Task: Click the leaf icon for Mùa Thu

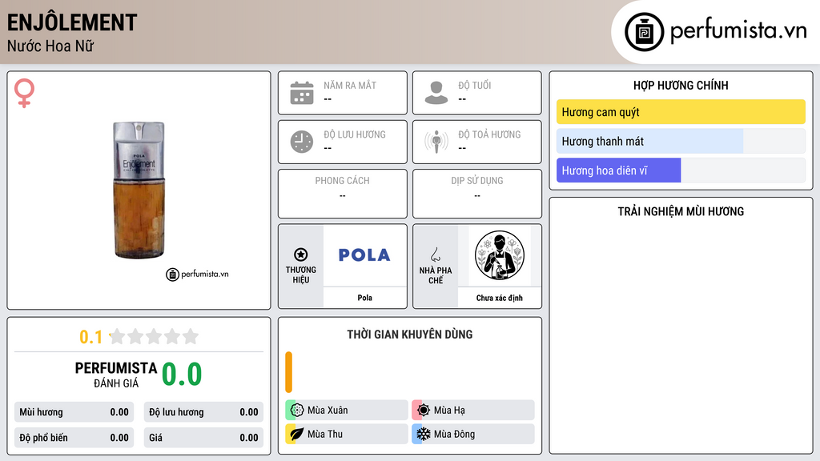Action: pyautogui.click(x=296, y=434)
